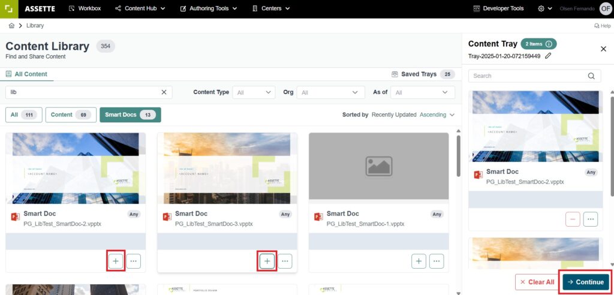Open PG_LibTest_SmartDoc-2.vpptx library thumbnail
Viewport: 614px width, 295px height.
76,168
